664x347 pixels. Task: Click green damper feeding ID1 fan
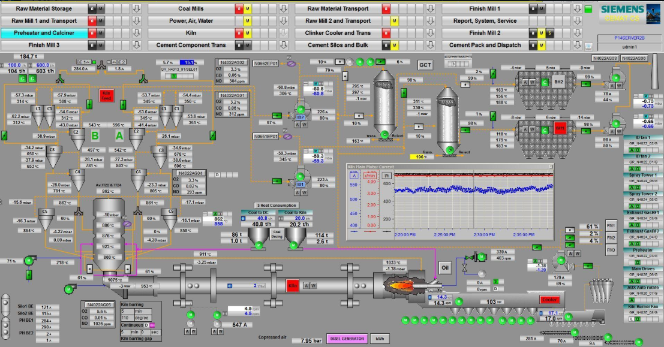277,181
